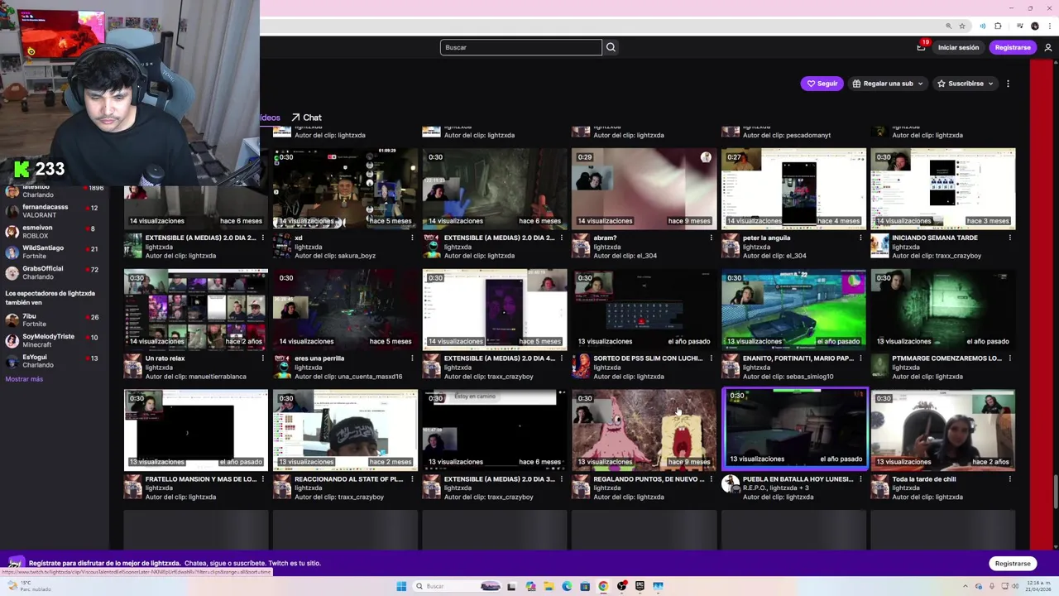Open options menu for 'eres una perrilla' clip

412,358
